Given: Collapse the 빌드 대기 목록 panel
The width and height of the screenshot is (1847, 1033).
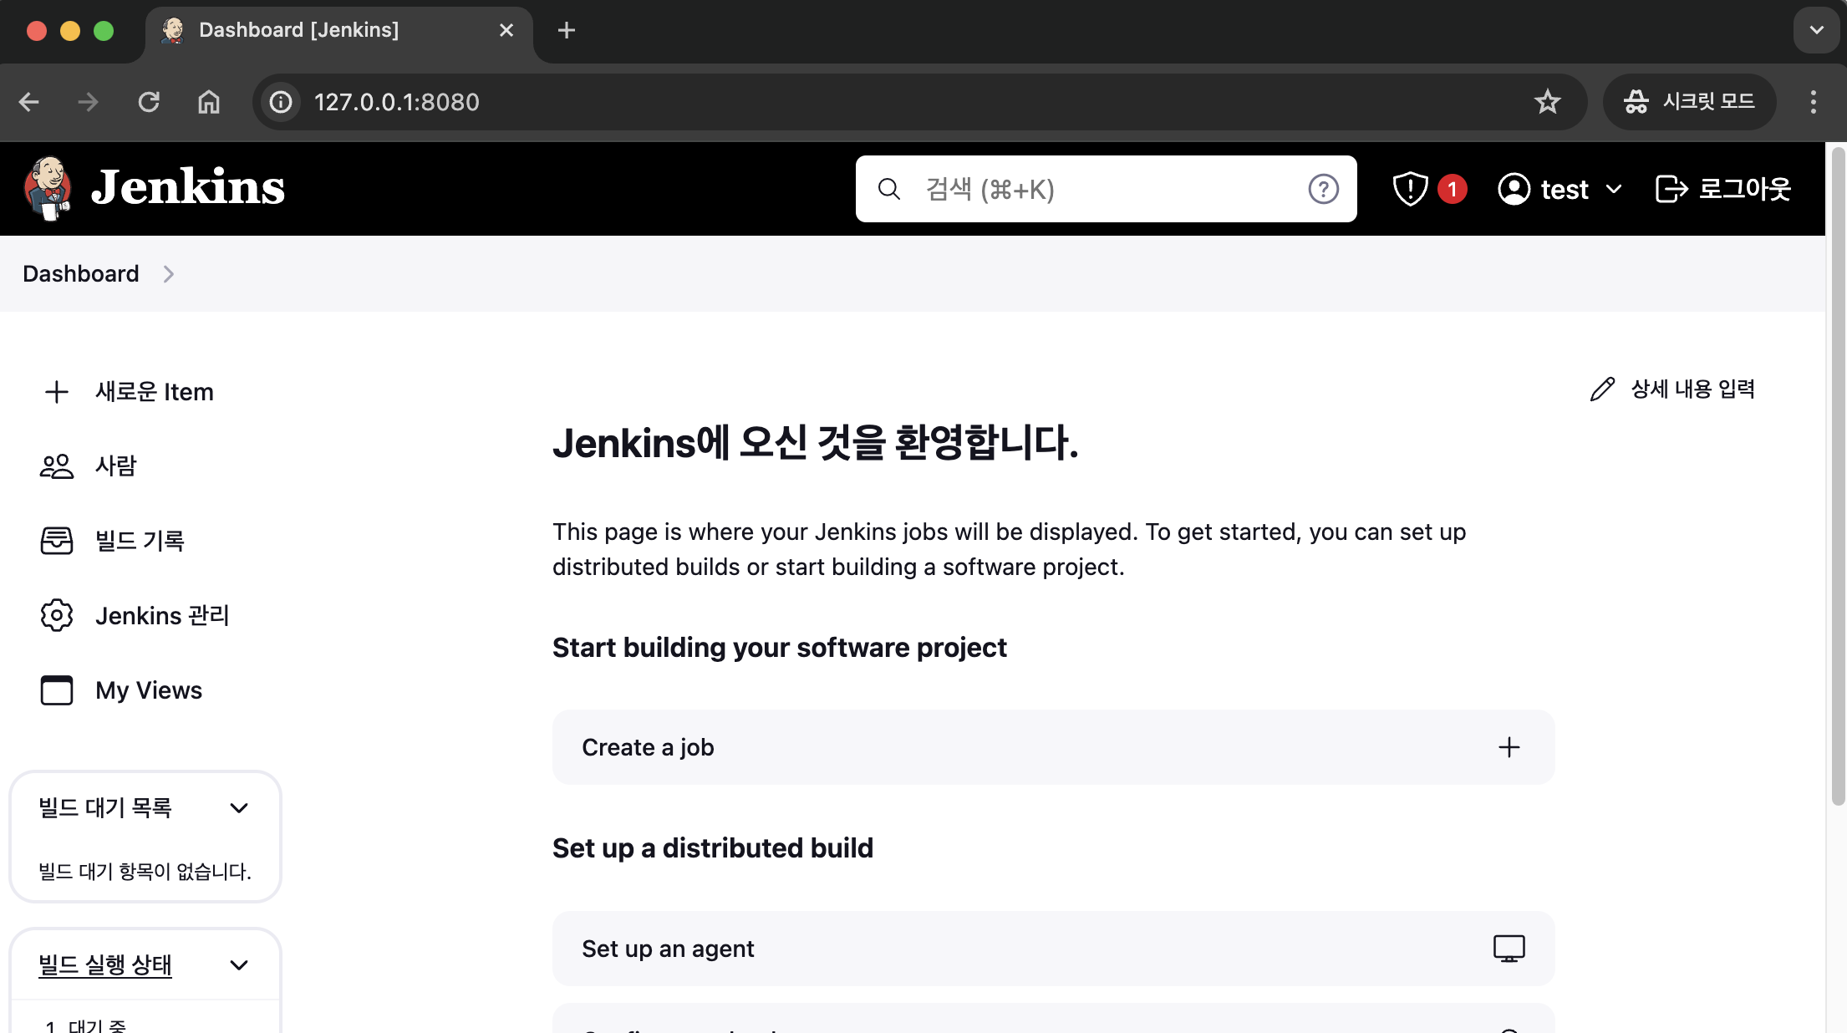Looking at the screenshot, I should click(x=239, y=808).
